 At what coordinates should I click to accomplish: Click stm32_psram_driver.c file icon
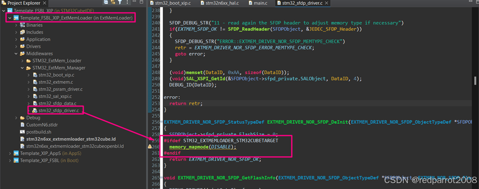35,89
